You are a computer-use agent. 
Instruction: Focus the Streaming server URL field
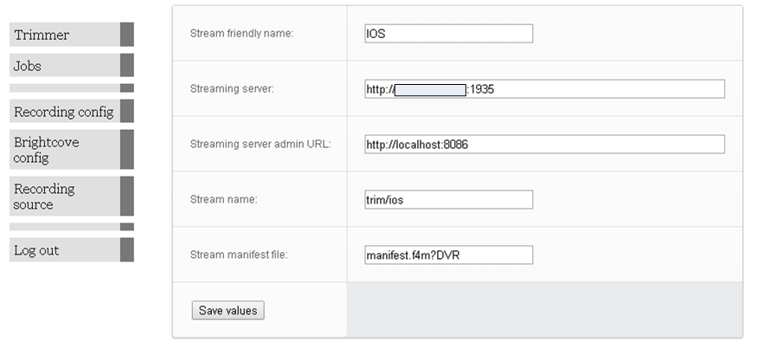(544, 89)
